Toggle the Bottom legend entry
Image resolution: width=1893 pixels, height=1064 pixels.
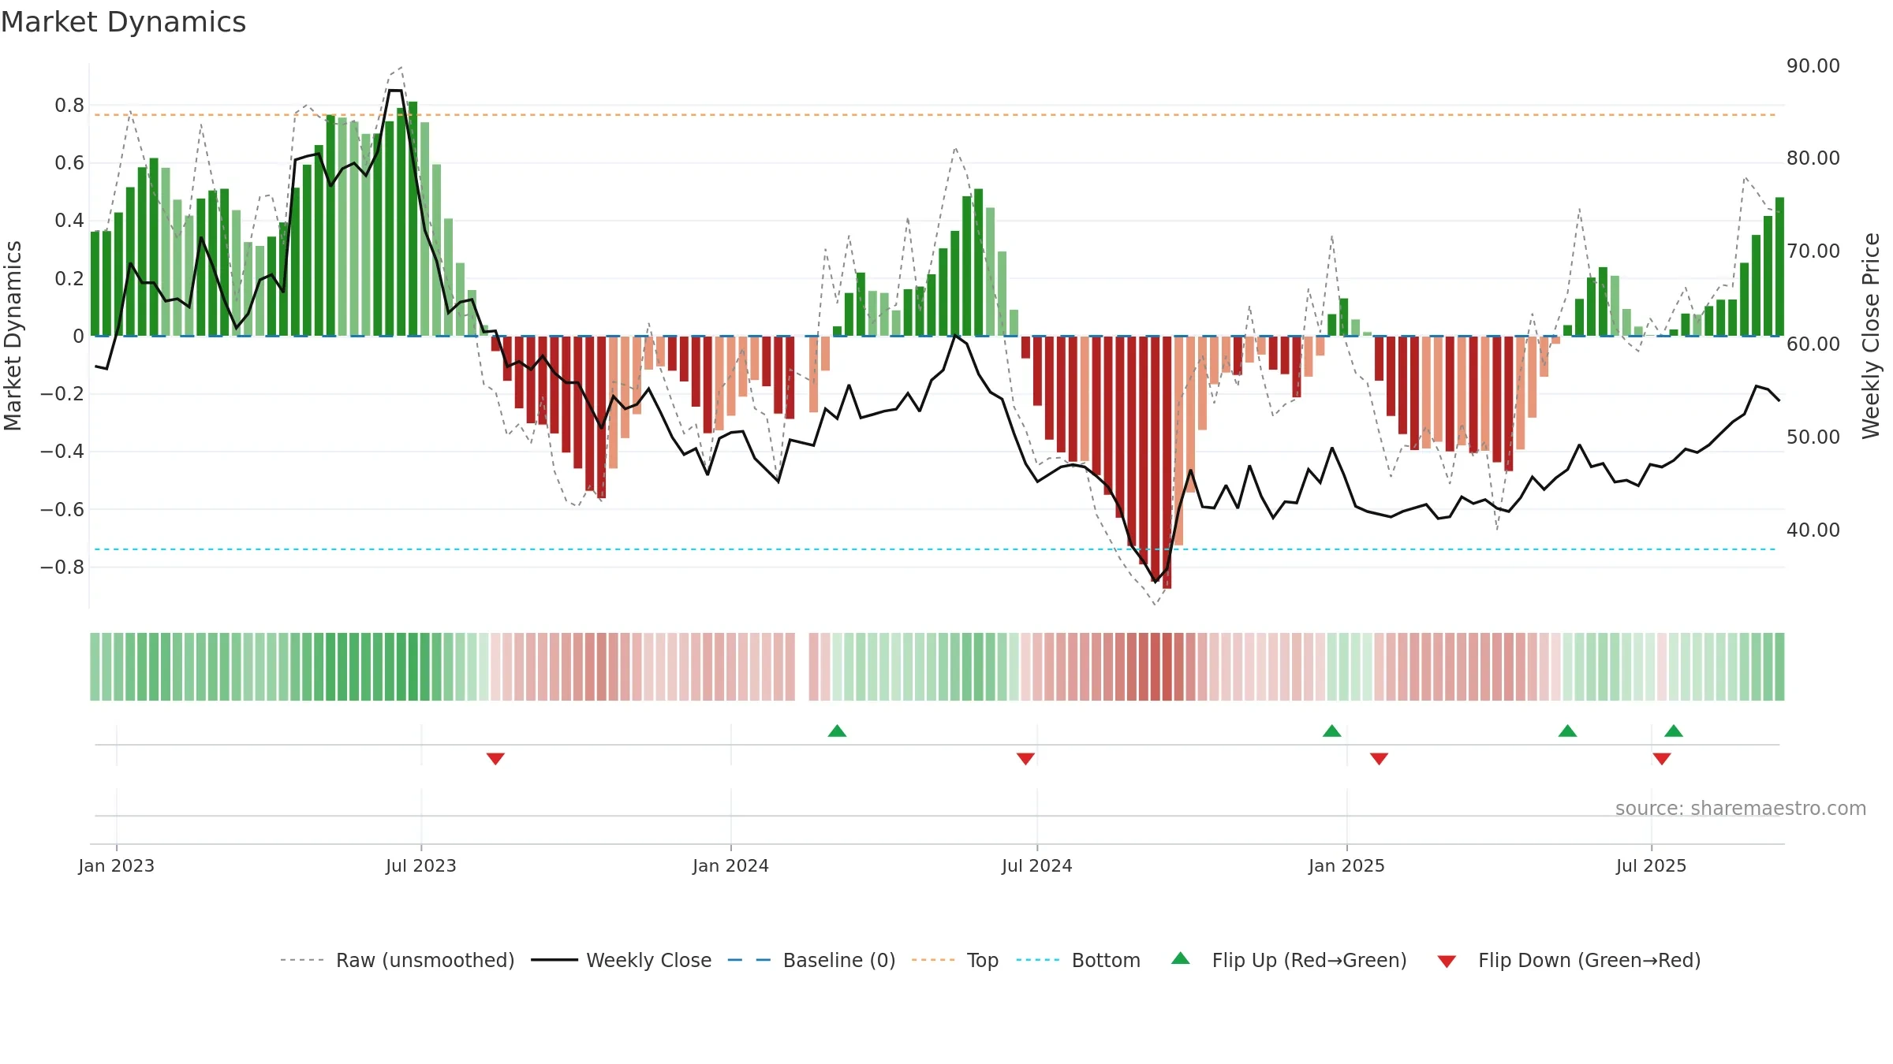pos(1078,960)
